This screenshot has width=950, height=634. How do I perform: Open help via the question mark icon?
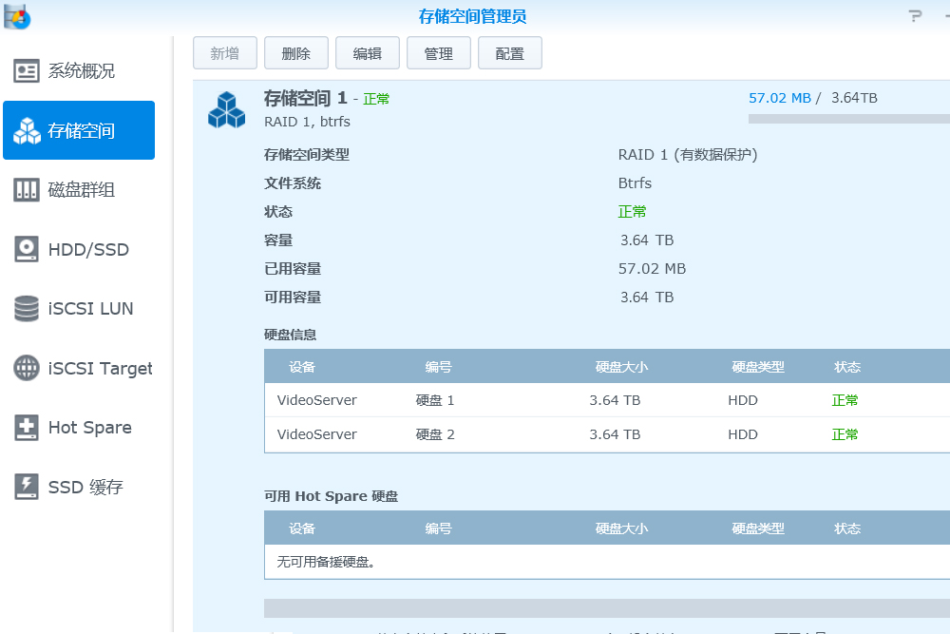913,14
